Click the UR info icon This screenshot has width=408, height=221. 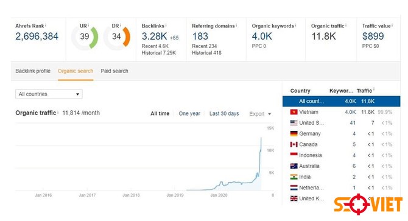(x=88, y=25)
